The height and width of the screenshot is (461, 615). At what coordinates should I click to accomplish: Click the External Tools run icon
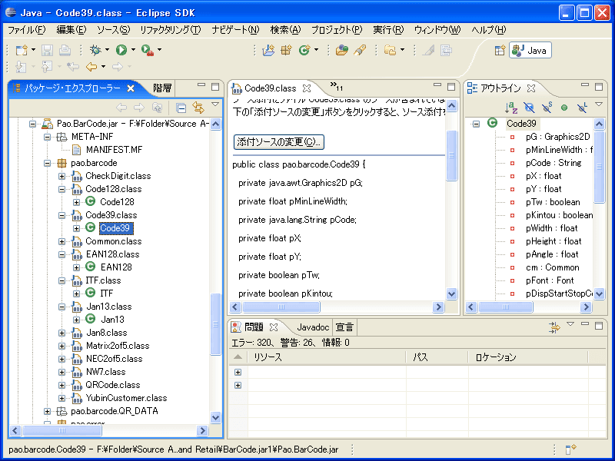click(x=148, y=50)
